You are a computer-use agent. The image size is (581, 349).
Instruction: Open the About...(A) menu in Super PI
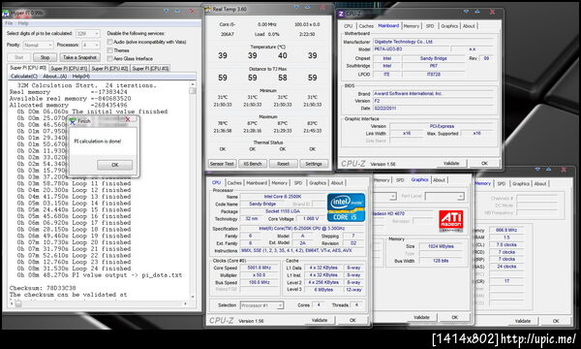55,76
